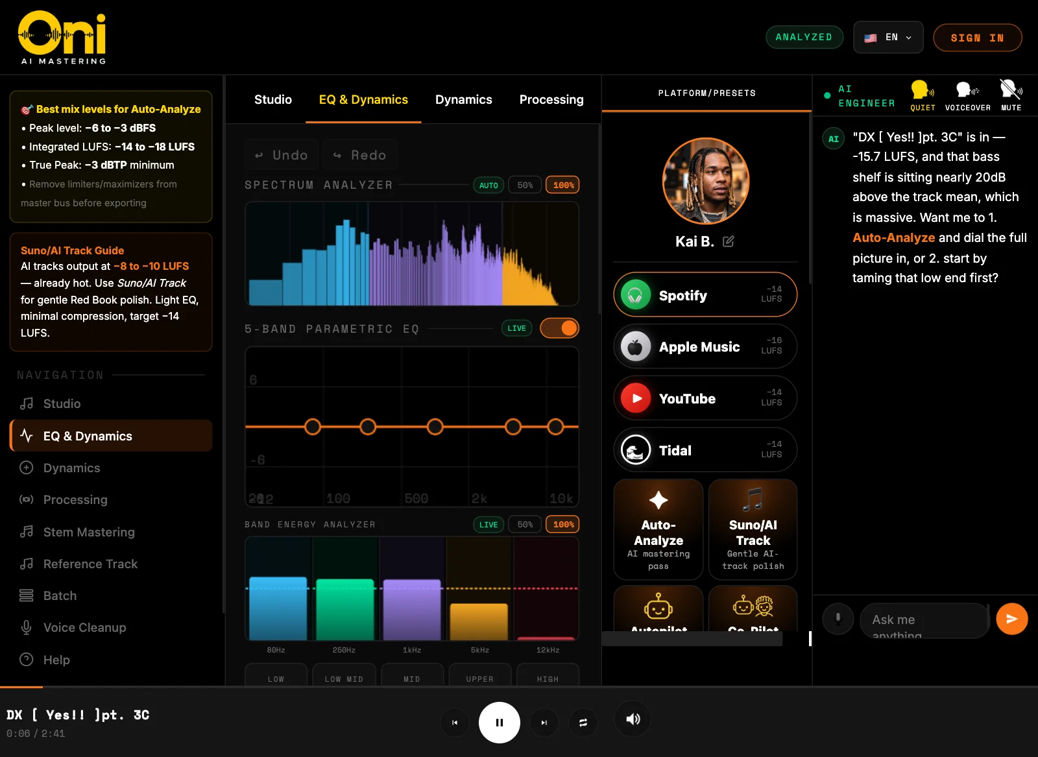This screenshot has width=1038, height=757.
Task: Select Suno/AI Track gentle polish
Action: click(x=753, y=529)
